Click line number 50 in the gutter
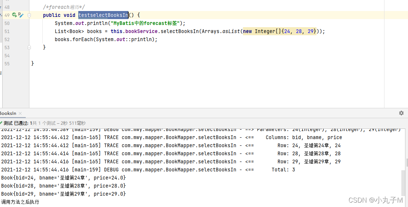This screenshot has width=408, height=207. (x=7, y=23)
